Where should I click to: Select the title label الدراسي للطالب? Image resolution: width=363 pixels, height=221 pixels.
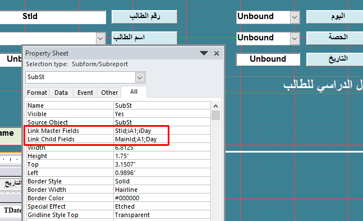point(323,85)
